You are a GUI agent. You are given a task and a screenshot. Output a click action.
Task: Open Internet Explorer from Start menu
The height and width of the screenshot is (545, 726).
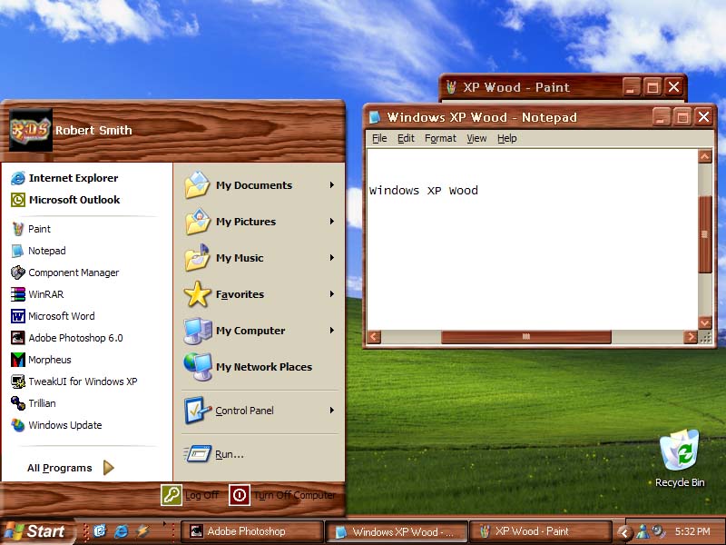[x=64, y=178]
